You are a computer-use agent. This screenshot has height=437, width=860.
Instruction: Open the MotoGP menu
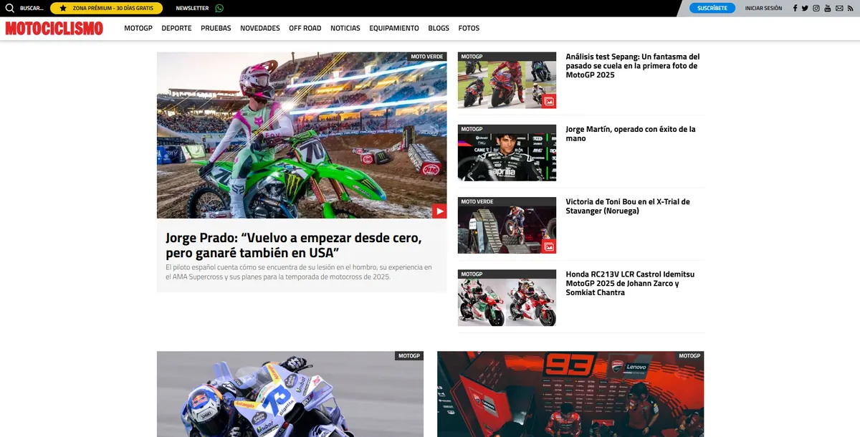tap(138, 28)
